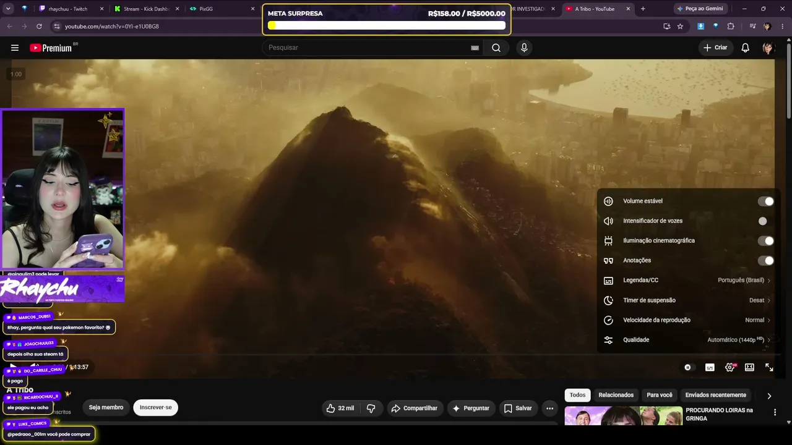Open the browser extensions puzzle icon
The height and width of the screenshot is (445, 792).
pyautogui.click(x=731, y=27)
